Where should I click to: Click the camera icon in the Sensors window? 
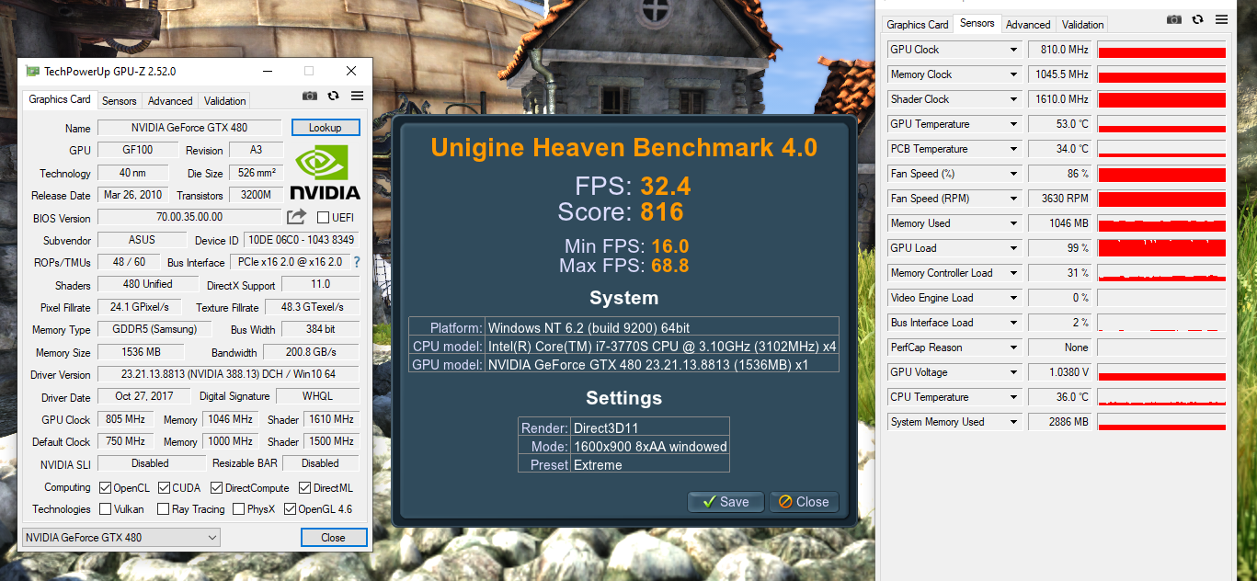pyautogui.click(x=1174, y=19)
